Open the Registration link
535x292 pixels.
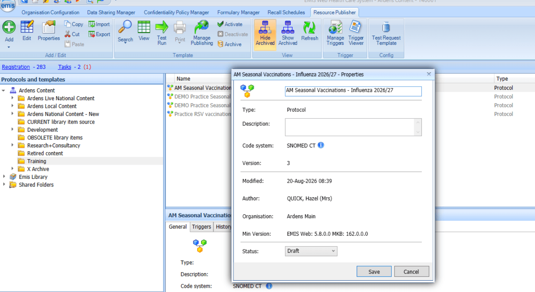coord(16,67)
